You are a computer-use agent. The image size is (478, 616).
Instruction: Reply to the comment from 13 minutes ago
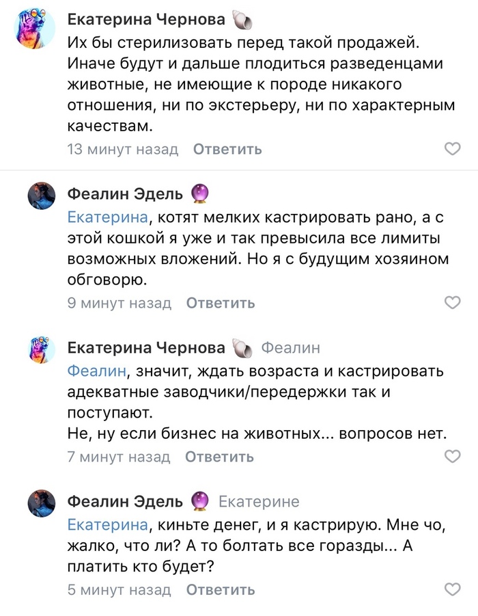227,149
